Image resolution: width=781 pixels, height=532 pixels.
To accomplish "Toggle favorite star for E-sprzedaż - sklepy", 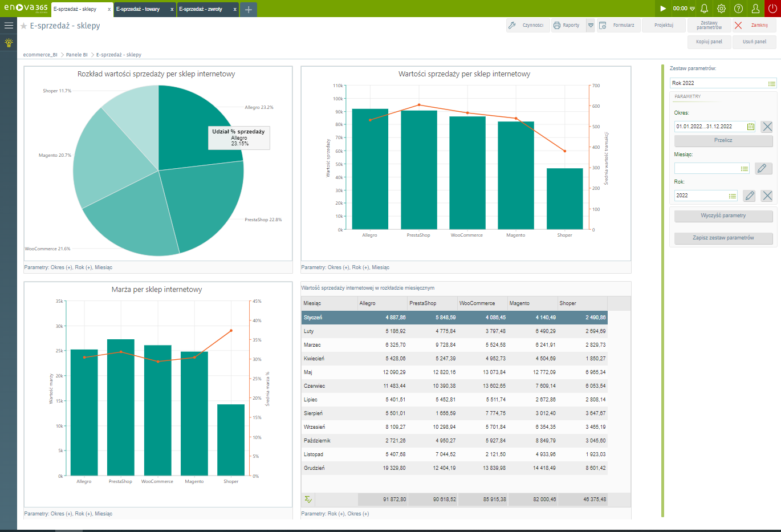I will tap(24, 26).
